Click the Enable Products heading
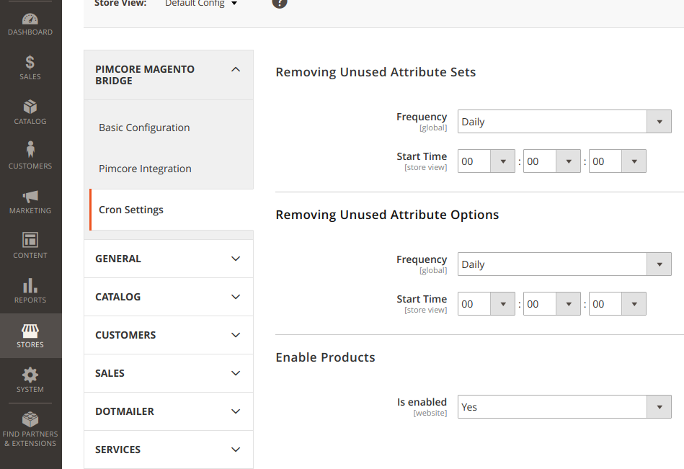The height and width of the screenshot is (469, 684). point(326,357)
